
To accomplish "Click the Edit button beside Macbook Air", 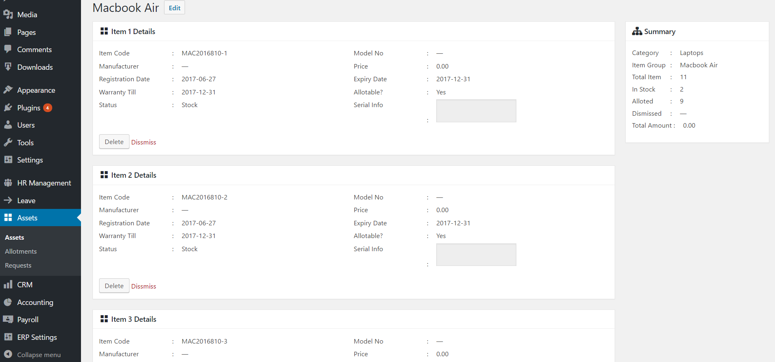I will pos(174,8).
